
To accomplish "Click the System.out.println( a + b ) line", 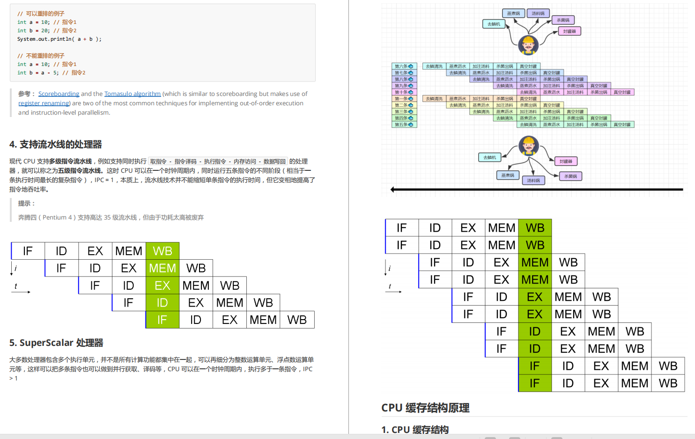I will point(59,39).
